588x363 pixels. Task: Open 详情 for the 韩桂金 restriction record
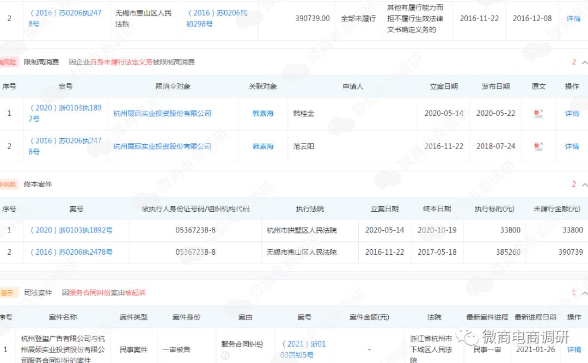coord(573,113)
